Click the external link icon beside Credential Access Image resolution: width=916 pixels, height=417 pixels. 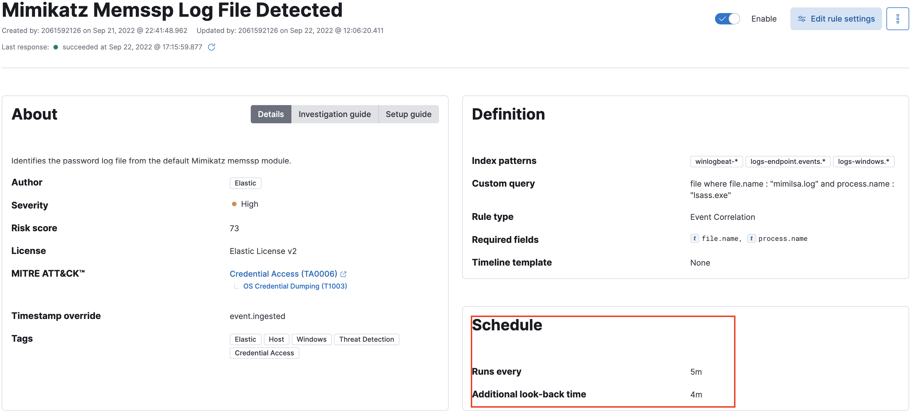pyautogui.click(x=343, y=274)
